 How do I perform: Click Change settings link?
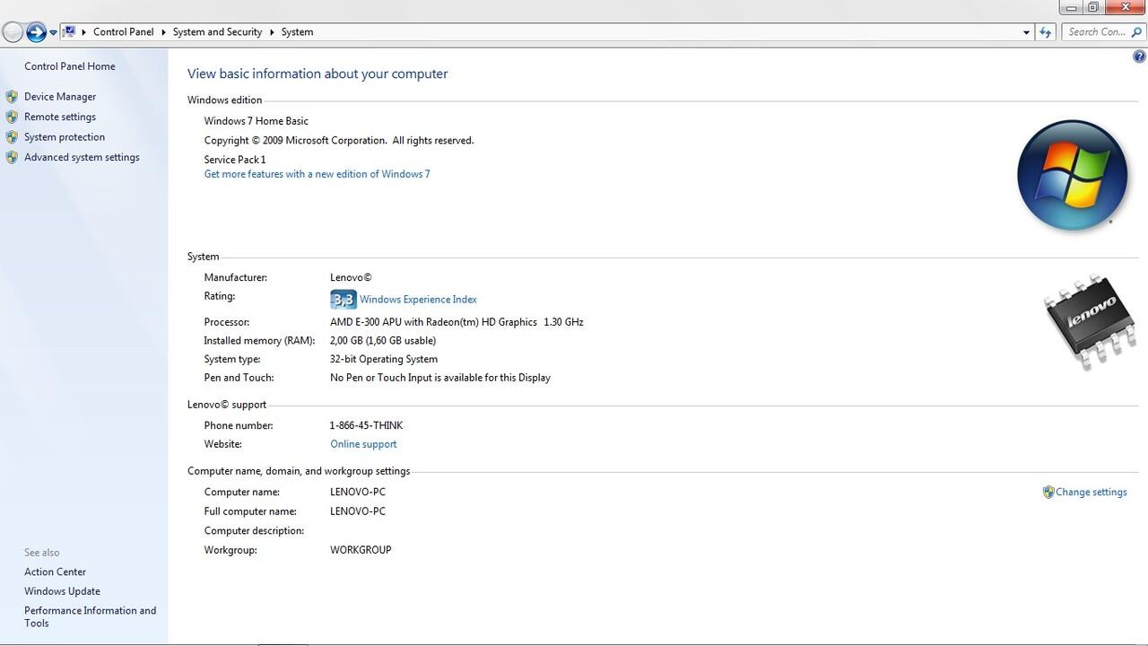(1091, 492)
